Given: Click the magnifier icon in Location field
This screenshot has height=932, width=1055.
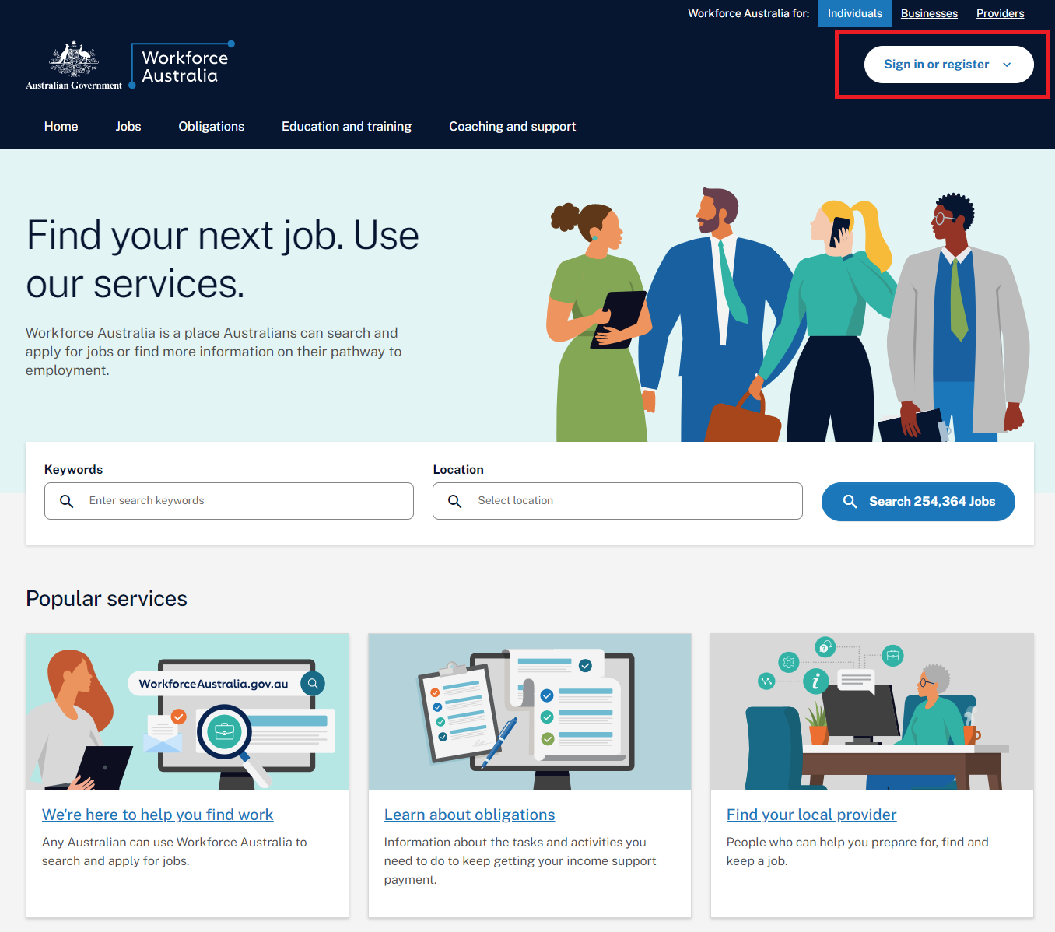Looking at the screenshot, I should [x=455, y=501].
